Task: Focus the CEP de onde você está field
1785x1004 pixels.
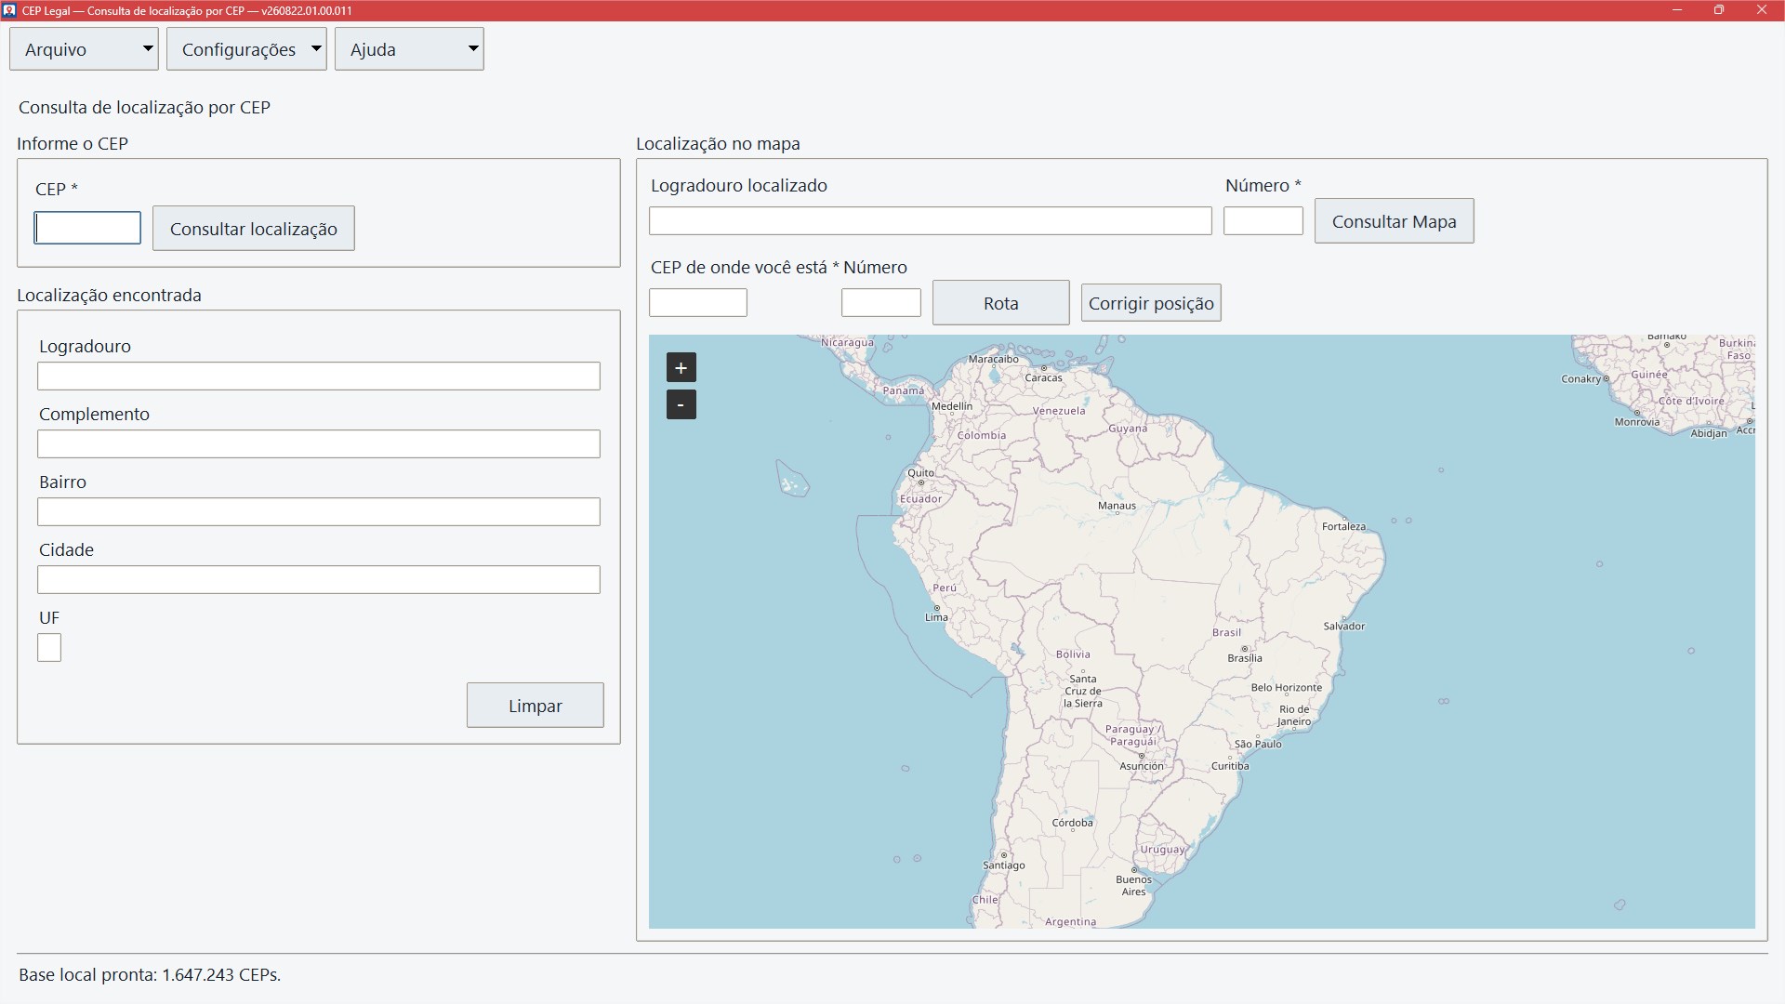Action: tap(697, 303)
